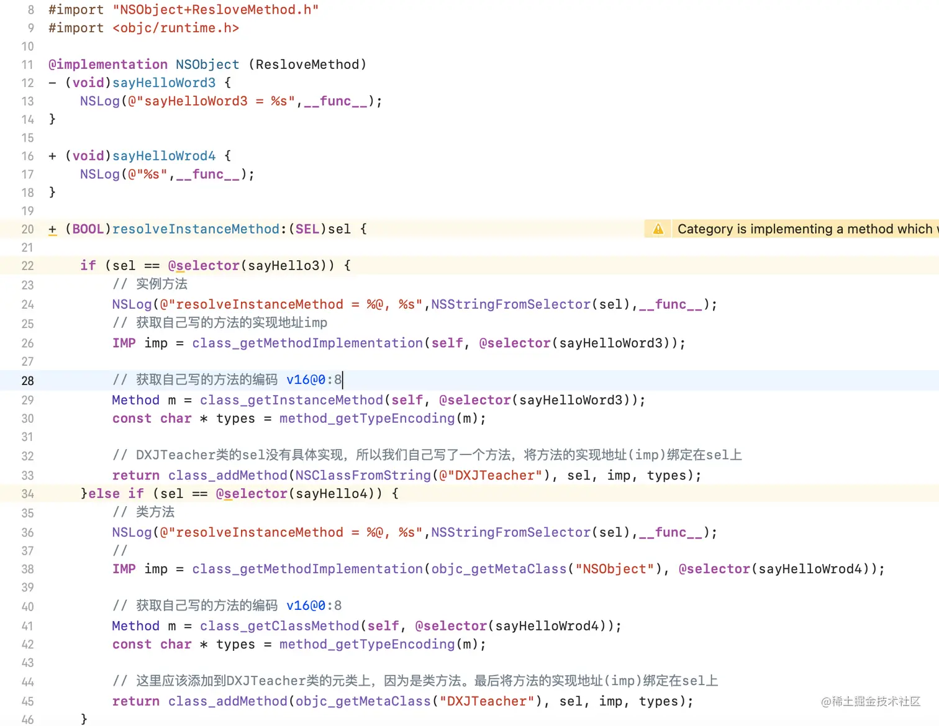Click __func__ on line 17
Screen dimensions: 939x726
click(207, 175)
